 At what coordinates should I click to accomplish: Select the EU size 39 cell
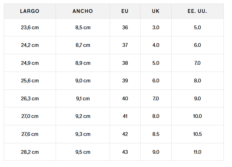point(125,81)
